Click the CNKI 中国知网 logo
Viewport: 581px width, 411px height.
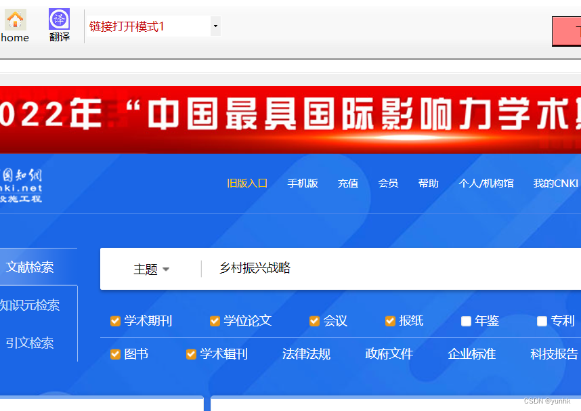point(21,186)
